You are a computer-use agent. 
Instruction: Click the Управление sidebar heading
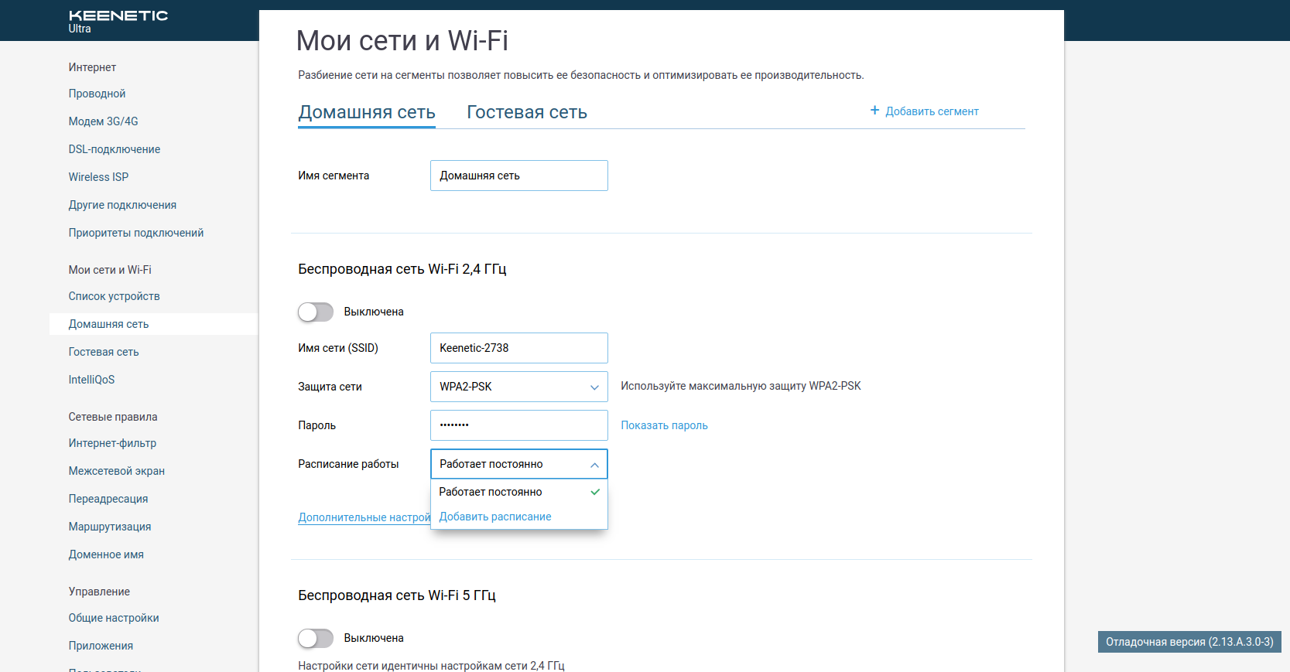pyautogui.click(x=99, y=592)
